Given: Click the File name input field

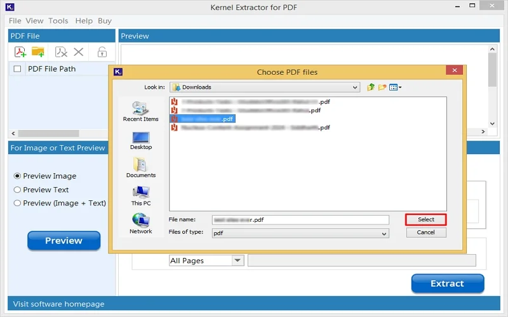Looking at the screenshot, I should tap(300, 219).
